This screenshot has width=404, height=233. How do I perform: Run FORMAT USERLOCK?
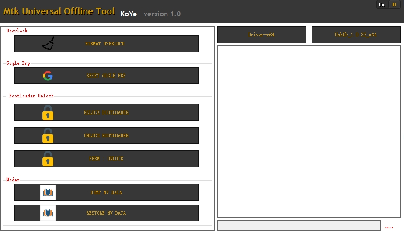pyautogui.click(x=106, y=44)
